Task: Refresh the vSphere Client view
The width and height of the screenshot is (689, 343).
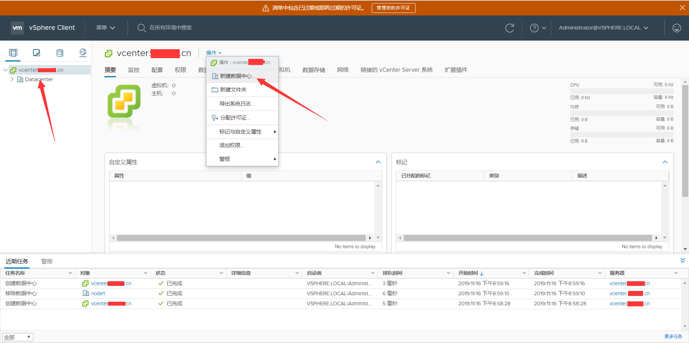Action: [510, 28]
